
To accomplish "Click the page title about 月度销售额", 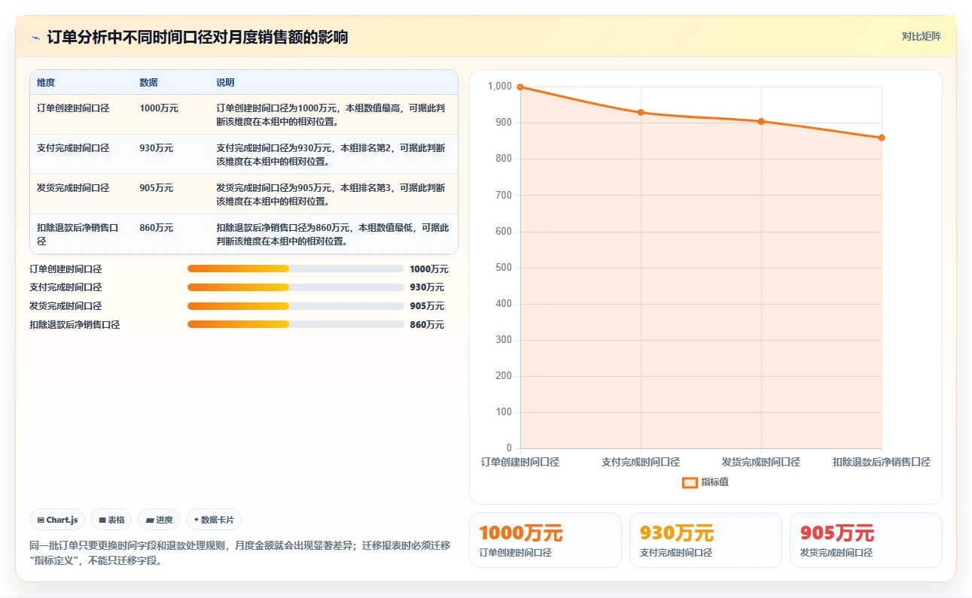I will pos(197,37).
